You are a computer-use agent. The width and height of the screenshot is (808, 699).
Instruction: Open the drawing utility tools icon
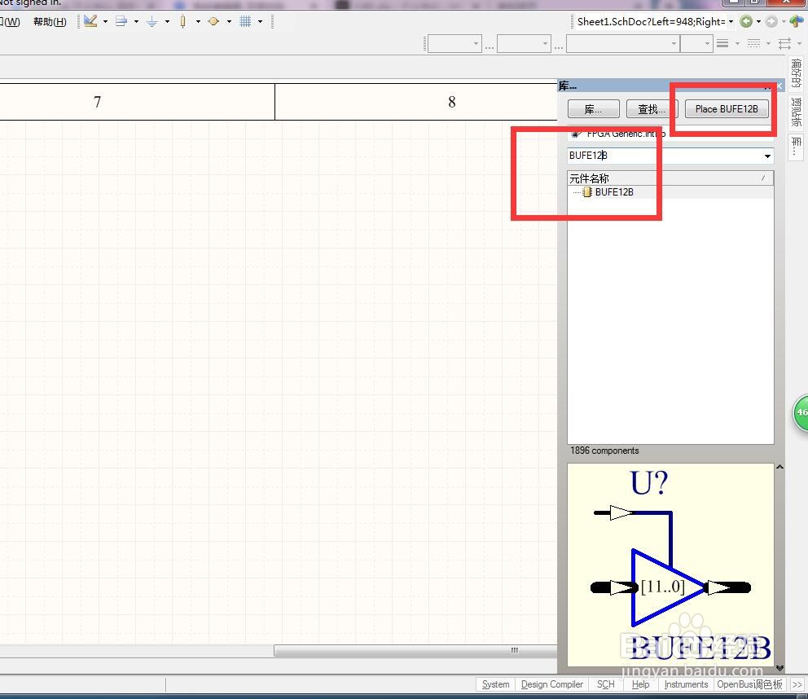(x=90, y=21)
